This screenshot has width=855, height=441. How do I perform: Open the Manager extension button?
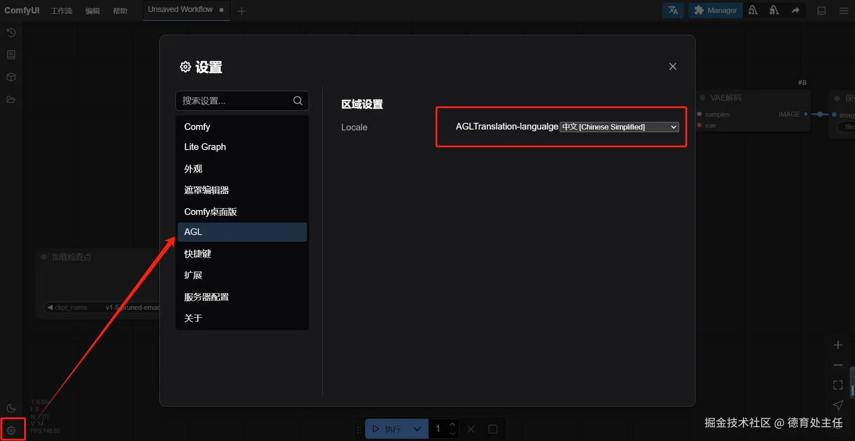[716, 10]
